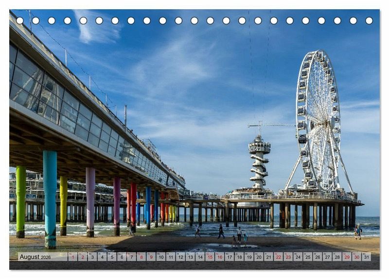Select date 2 in the calendar strip
Viewport: 389px width, 279px height.
(x=83, y=257)
